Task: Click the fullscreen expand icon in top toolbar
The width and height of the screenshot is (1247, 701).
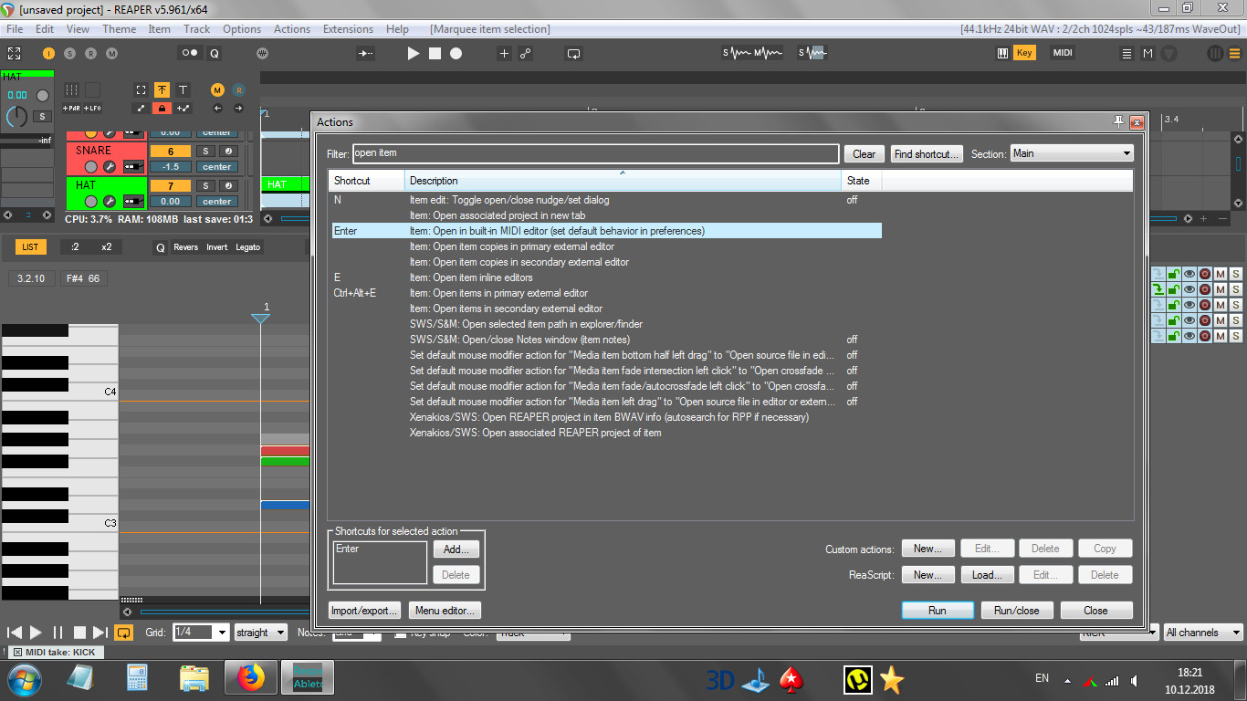Action: [x=15, y=54]
